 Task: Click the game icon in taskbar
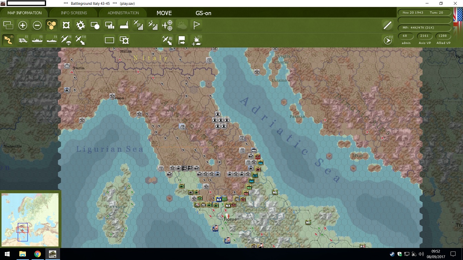[52, 254]
